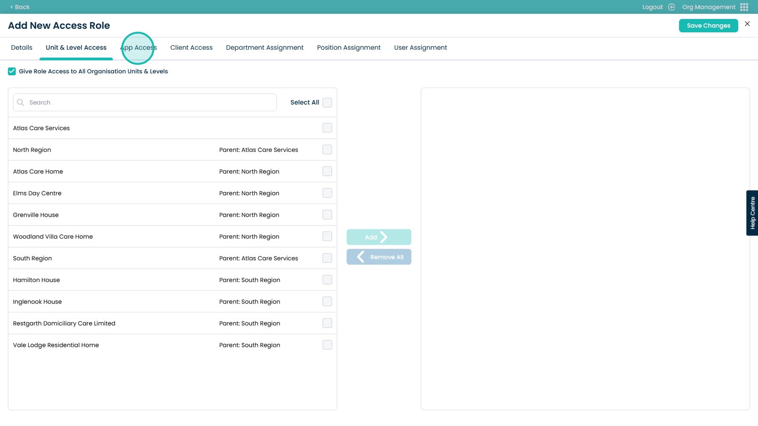
Task: Tick the Vale Lodge Residential Home checkbox
Action: pyautogui.click(x=327, y=345)
